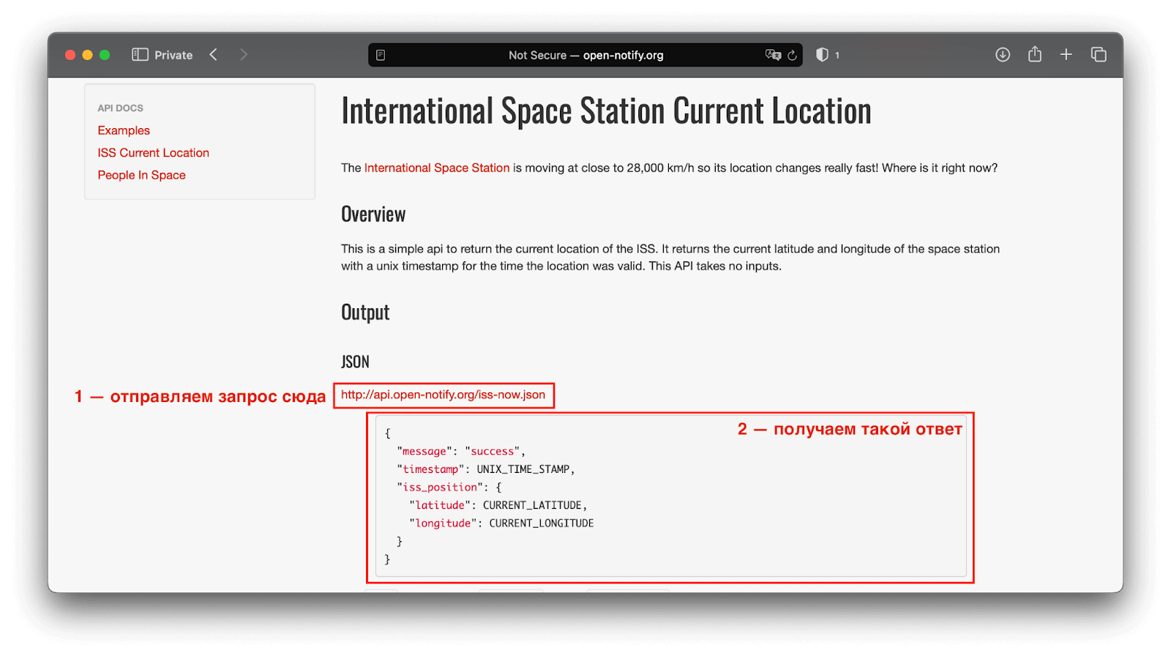Viewport: 1171px width, 656px height.
Task: Toggle the Safari sidebar panel
Action: pos(140,55)
